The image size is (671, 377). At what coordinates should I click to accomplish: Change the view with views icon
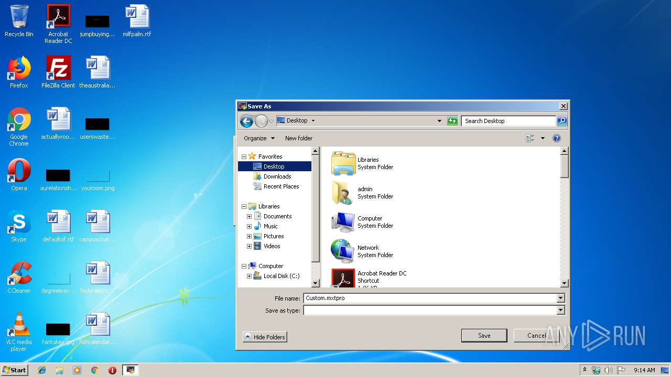[530, 138]
